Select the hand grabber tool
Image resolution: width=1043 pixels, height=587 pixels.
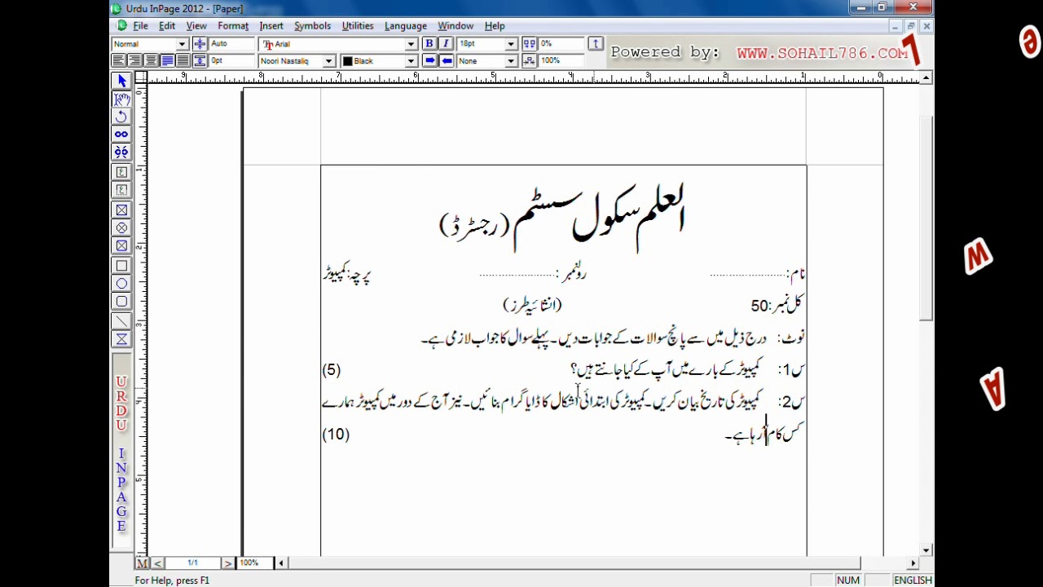[x=121, y=99]
